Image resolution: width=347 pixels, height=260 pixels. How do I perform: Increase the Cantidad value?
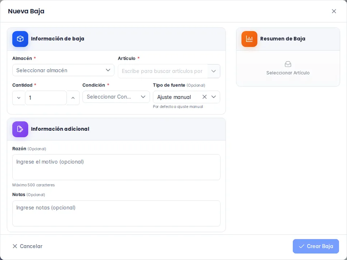point(73,98)
